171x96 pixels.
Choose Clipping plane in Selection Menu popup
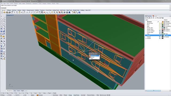(x=94, y=56)
